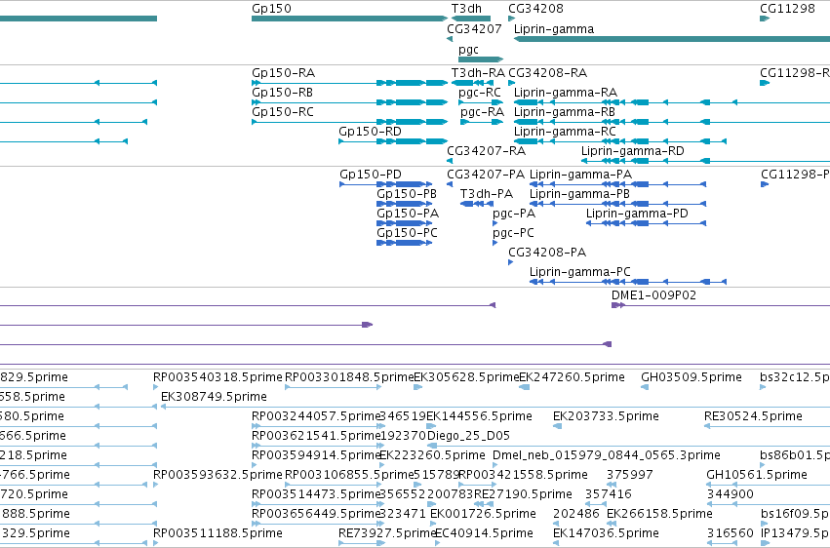830x548 pixels.
Task: Select transcript label Gp150-RB
Action: [282, 93]
